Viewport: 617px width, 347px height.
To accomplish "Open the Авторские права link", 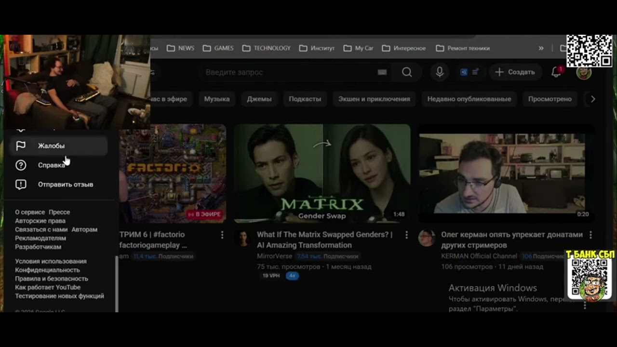I will tap(40, 221).
